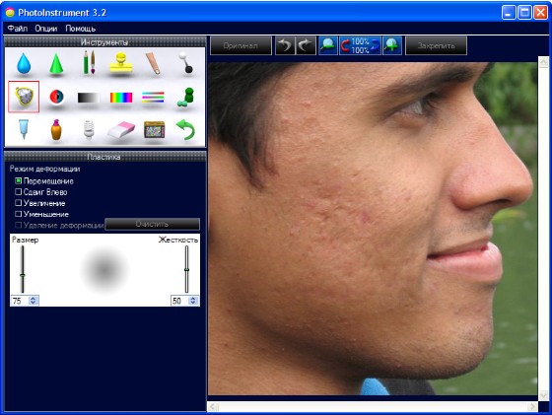This screenshot has width=552, height=415.
Task: Click the Размер vertical slider handle
Action: pyautogui.click(x=23, y=275)
